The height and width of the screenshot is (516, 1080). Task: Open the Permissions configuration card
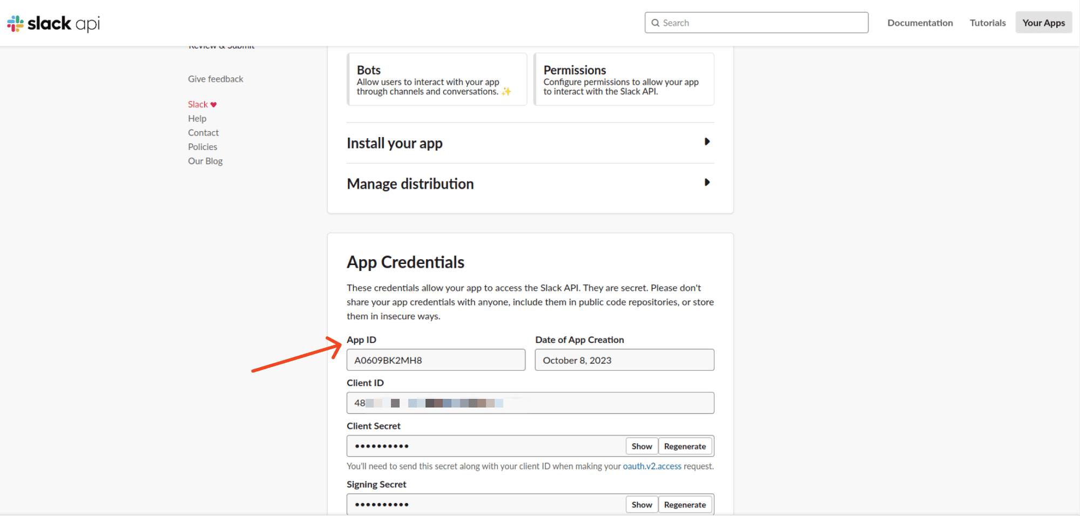(624, 79)
